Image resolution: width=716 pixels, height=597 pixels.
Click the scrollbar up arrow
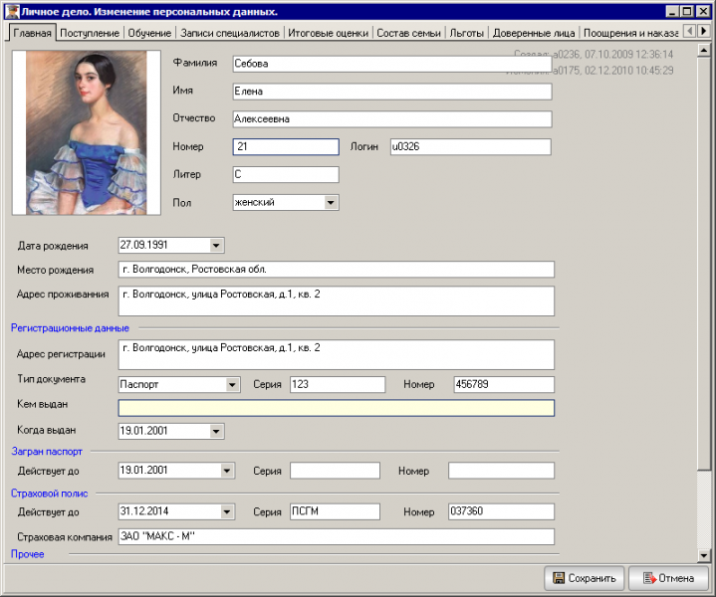click(705, 49)
